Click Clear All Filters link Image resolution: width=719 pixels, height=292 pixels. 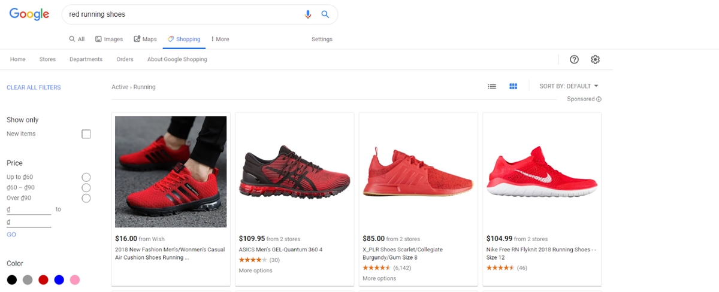(34, 87)
